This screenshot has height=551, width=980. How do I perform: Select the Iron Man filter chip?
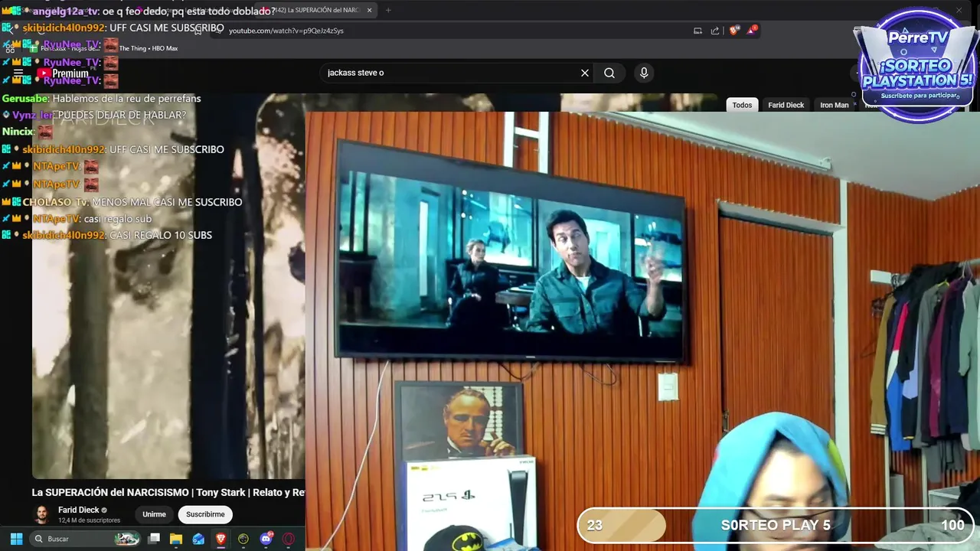[x=835, y=105]
